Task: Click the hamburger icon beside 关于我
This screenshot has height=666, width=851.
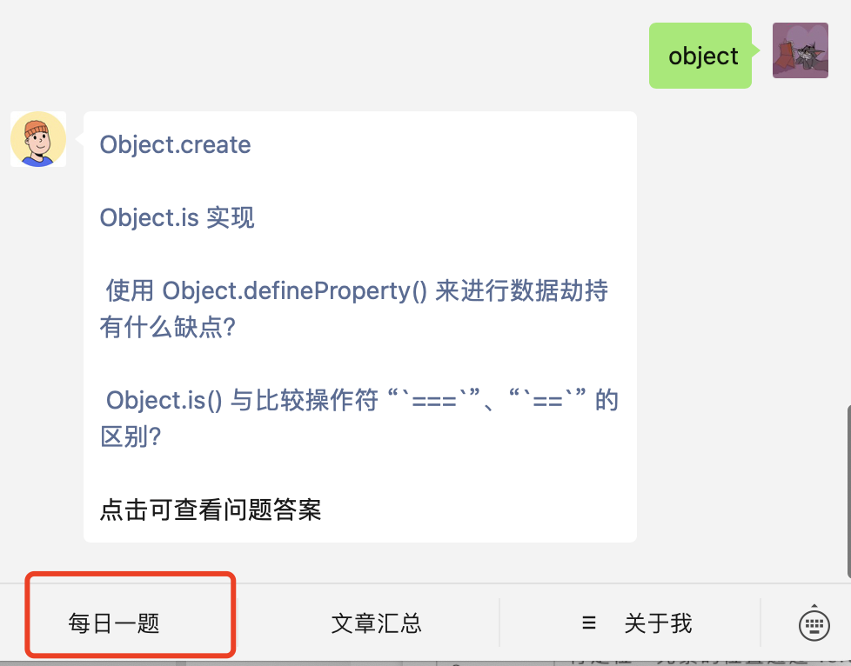Action: (x=589, y=623)
